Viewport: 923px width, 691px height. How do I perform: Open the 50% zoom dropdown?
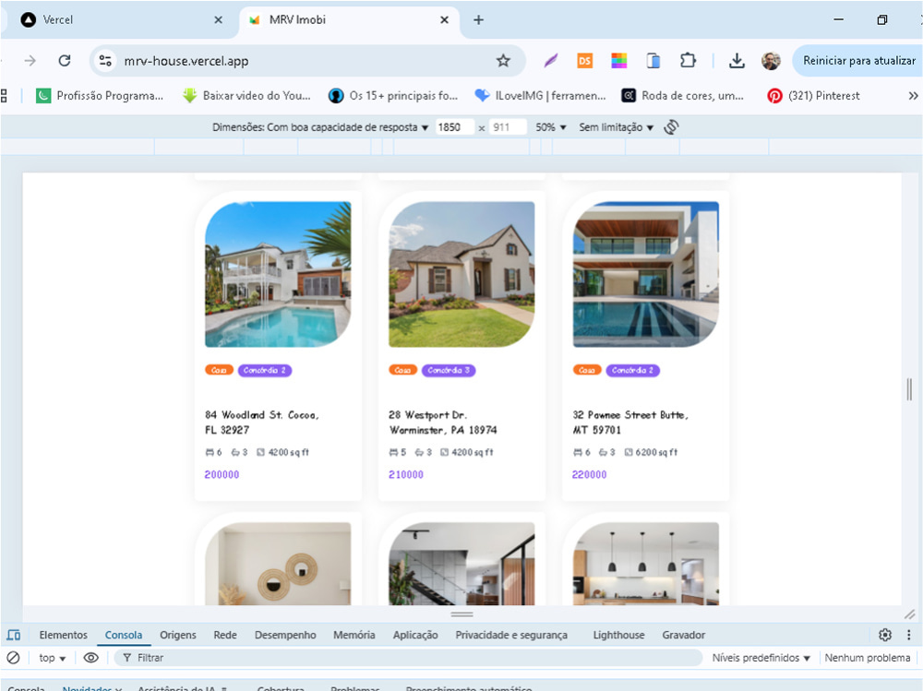[550, 127]
